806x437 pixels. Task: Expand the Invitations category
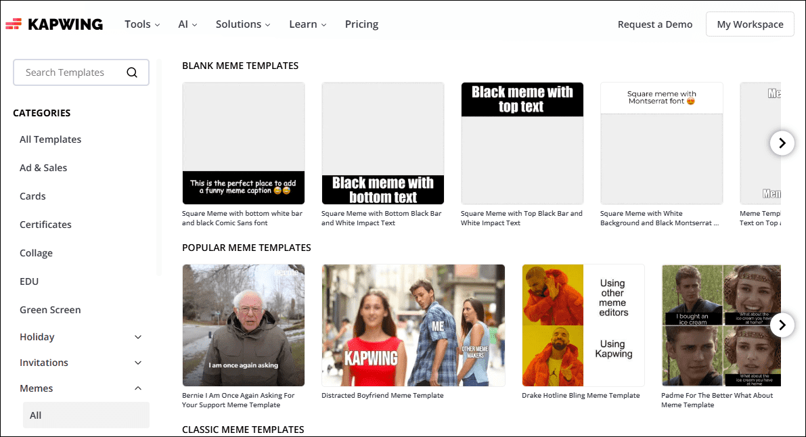pos(138,362)
